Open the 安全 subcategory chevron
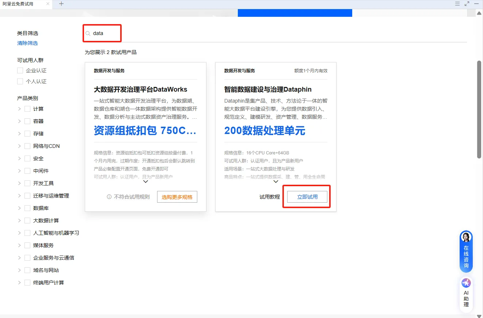Image resolution: width=483 pixels, height=318 pixels. tap(19, 158)
